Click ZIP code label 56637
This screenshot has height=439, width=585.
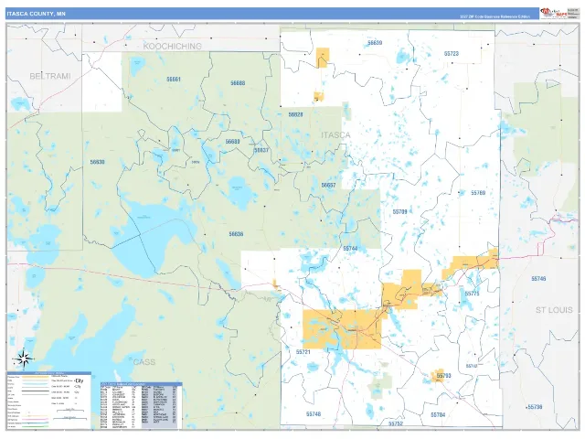pos(261,150)
